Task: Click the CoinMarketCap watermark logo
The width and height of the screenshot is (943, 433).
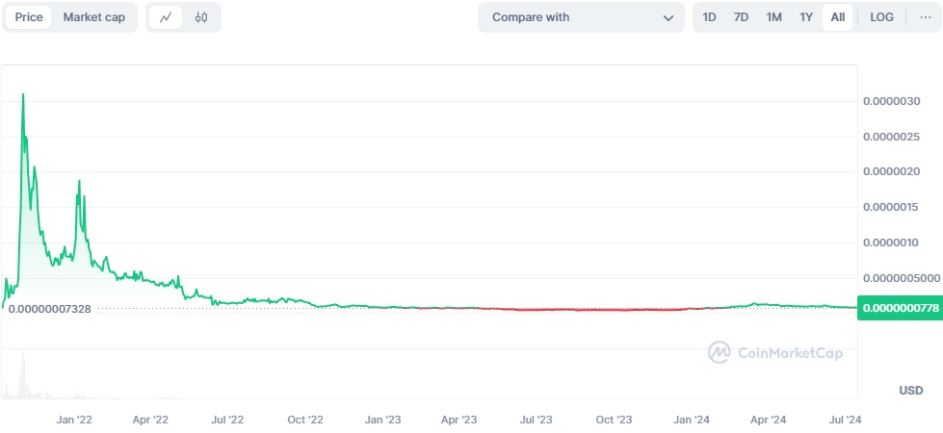Action: pos(775,353)
